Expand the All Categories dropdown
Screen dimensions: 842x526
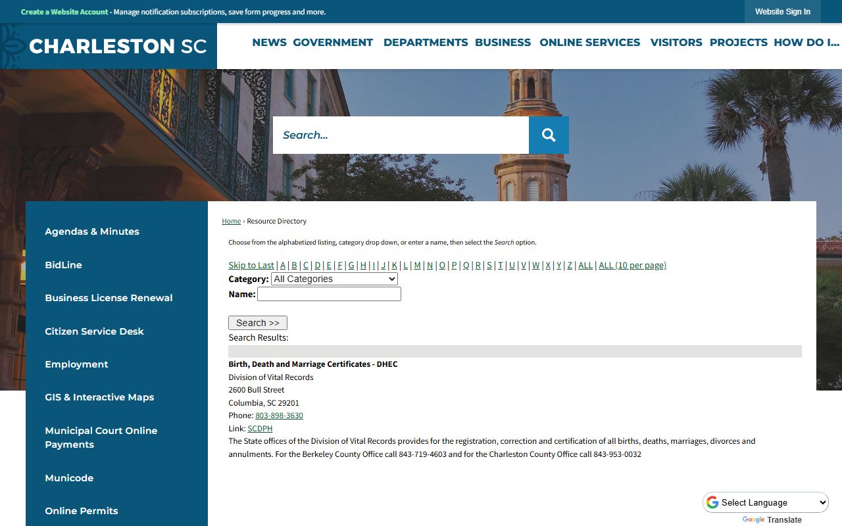coord(334,279)
